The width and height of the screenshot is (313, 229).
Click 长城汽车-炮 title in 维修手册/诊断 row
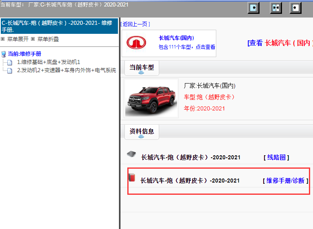pos(190,181)
